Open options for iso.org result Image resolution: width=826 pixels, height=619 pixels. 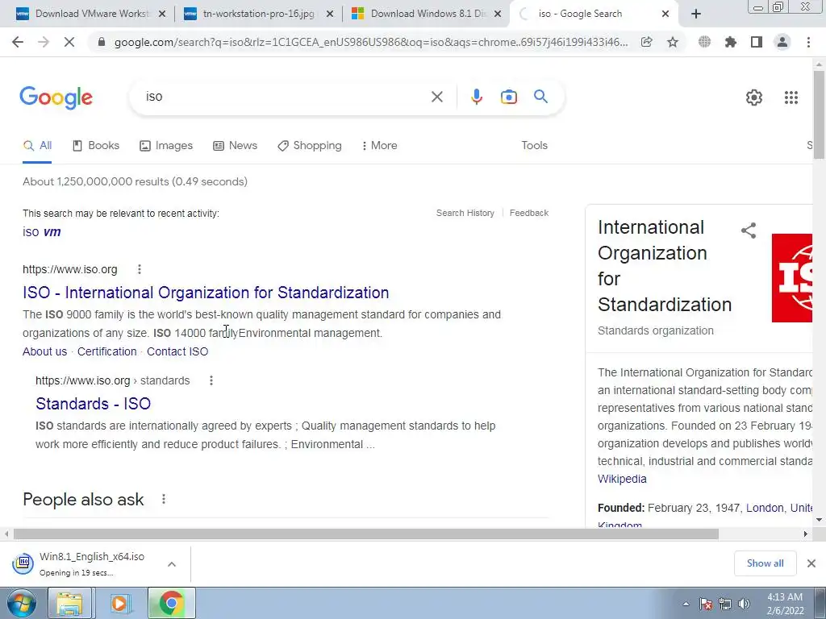(139, 269)
